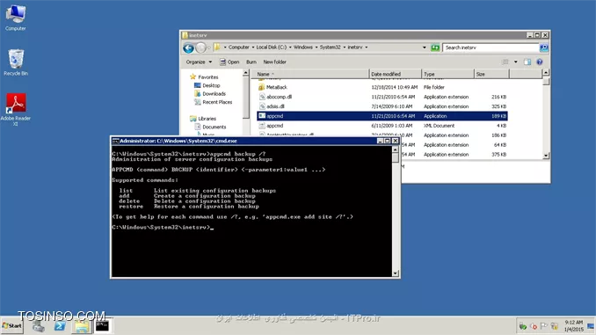Expand the arrow after inetsrv in breadcrumb

point(367,47)
